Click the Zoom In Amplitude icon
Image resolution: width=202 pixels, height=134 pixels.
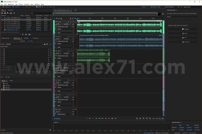pos(137,118)
